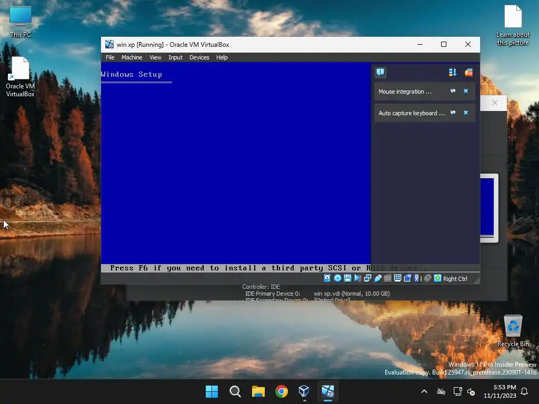This screenshot has height=404, width=539.
Task: Open the notifications bell in the taskbar
Action: point(525,391)
